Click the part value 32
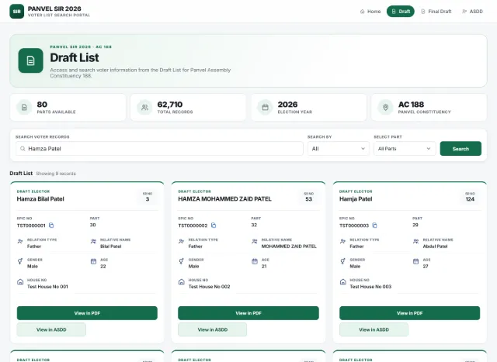Image resolution: width=497 pixels, height=362 pixels. [254, 225]
